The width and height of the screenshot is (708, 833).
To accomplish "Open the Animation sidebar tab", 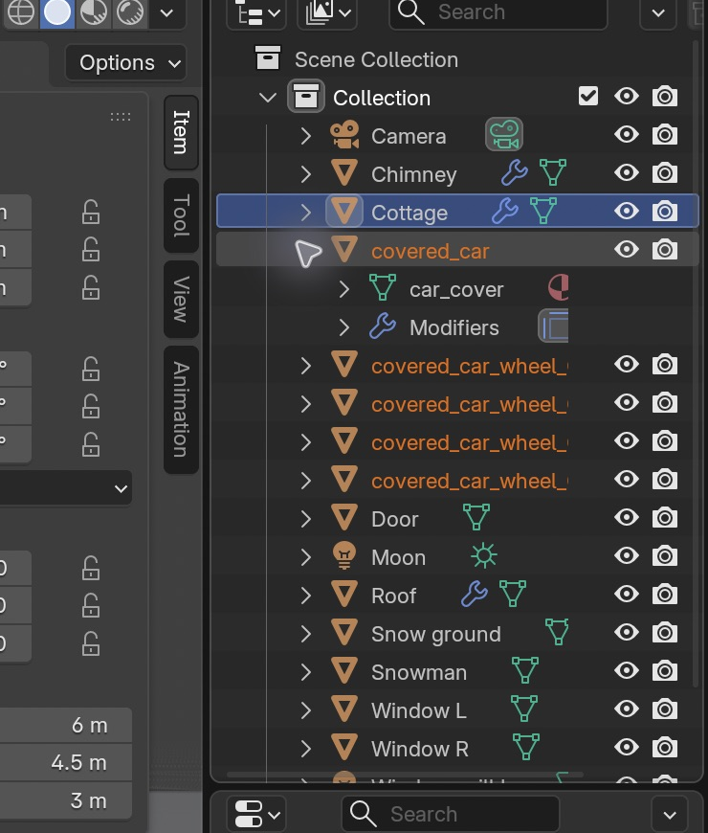I will tap(181, 410).
